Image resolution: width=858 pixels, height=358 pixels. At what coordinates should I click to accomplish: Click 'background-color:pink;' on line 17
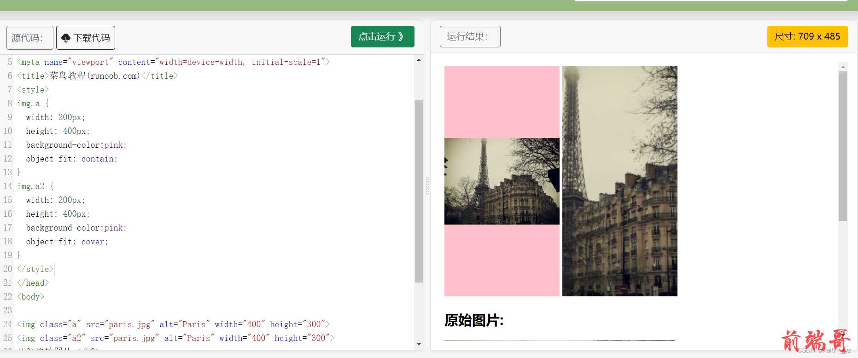[76, 228]
